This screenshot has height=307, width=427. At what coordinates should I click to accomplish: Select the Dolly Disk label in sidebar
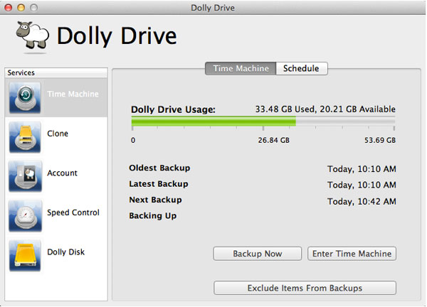[66, 252]
